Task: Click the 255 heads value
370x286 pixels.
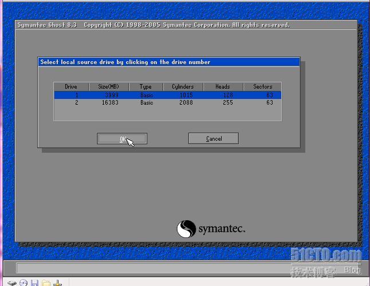Action: click(x=228, y=103)
